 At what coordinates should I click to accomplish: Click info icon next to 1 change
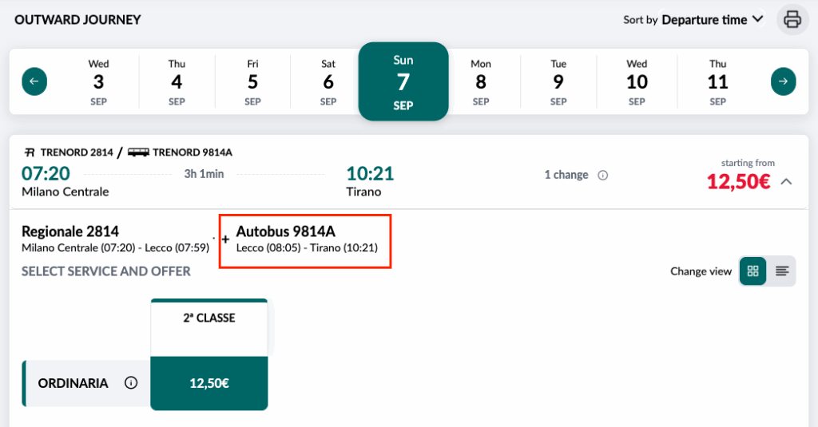[602, 175]
